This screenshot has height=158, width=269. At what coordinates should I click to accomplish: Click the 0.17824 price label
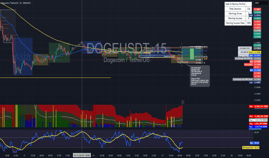click(257, 48)
